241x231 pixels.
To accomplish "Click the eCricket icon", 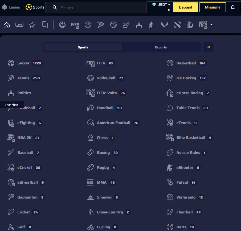I will [x=11, y=168].
